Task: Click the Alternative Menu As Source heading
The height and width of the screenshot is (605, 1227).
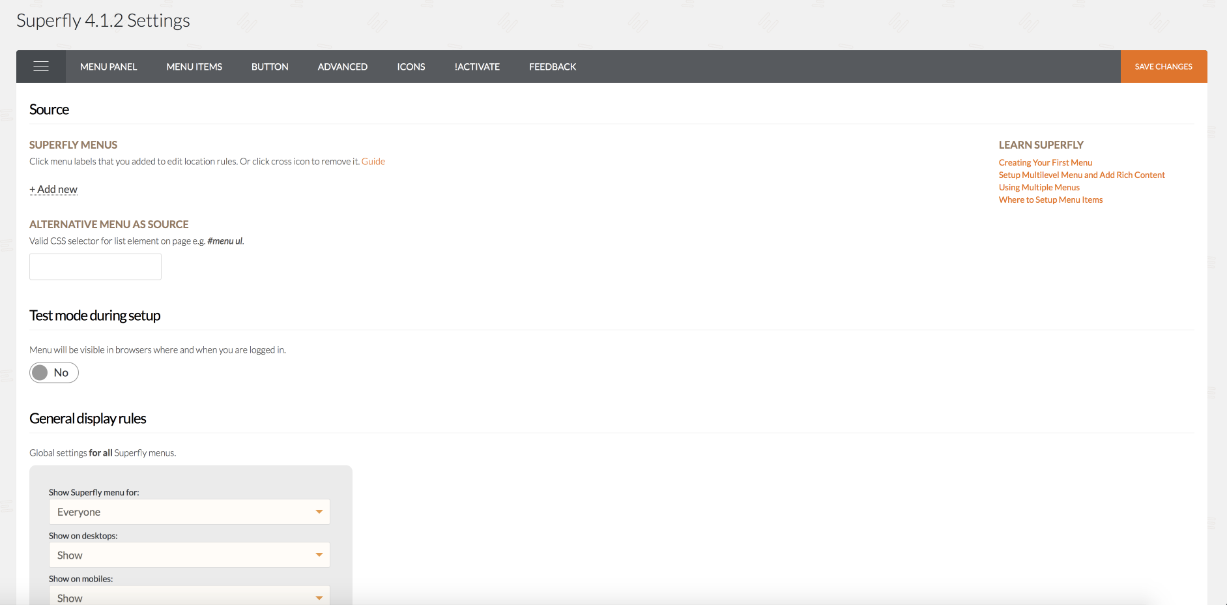Action: click(109, 224)
